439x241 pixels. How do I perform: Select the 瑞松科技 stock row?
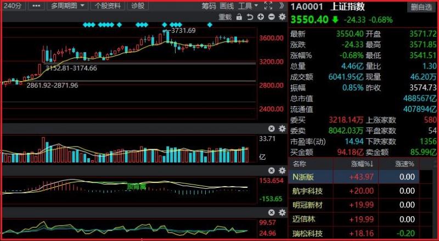point(353,233)
